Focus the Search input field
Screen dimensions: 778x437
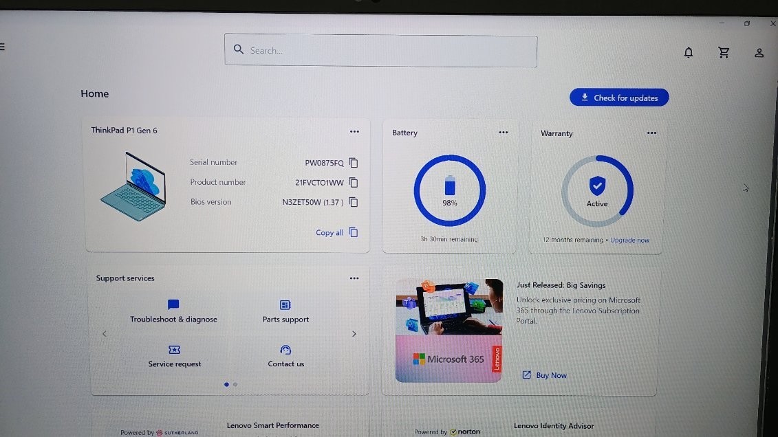point(380,51)
